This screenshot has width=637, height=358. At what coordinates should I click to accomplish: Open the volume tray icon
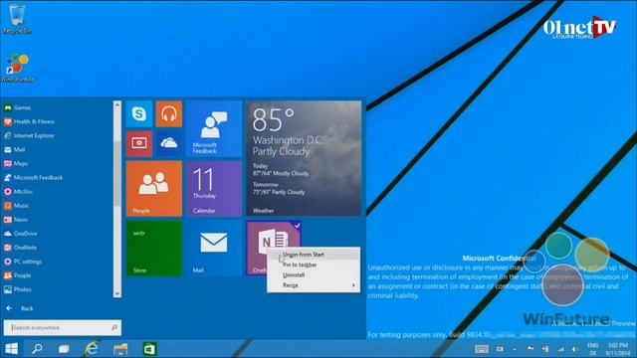[x=575, y=349]
